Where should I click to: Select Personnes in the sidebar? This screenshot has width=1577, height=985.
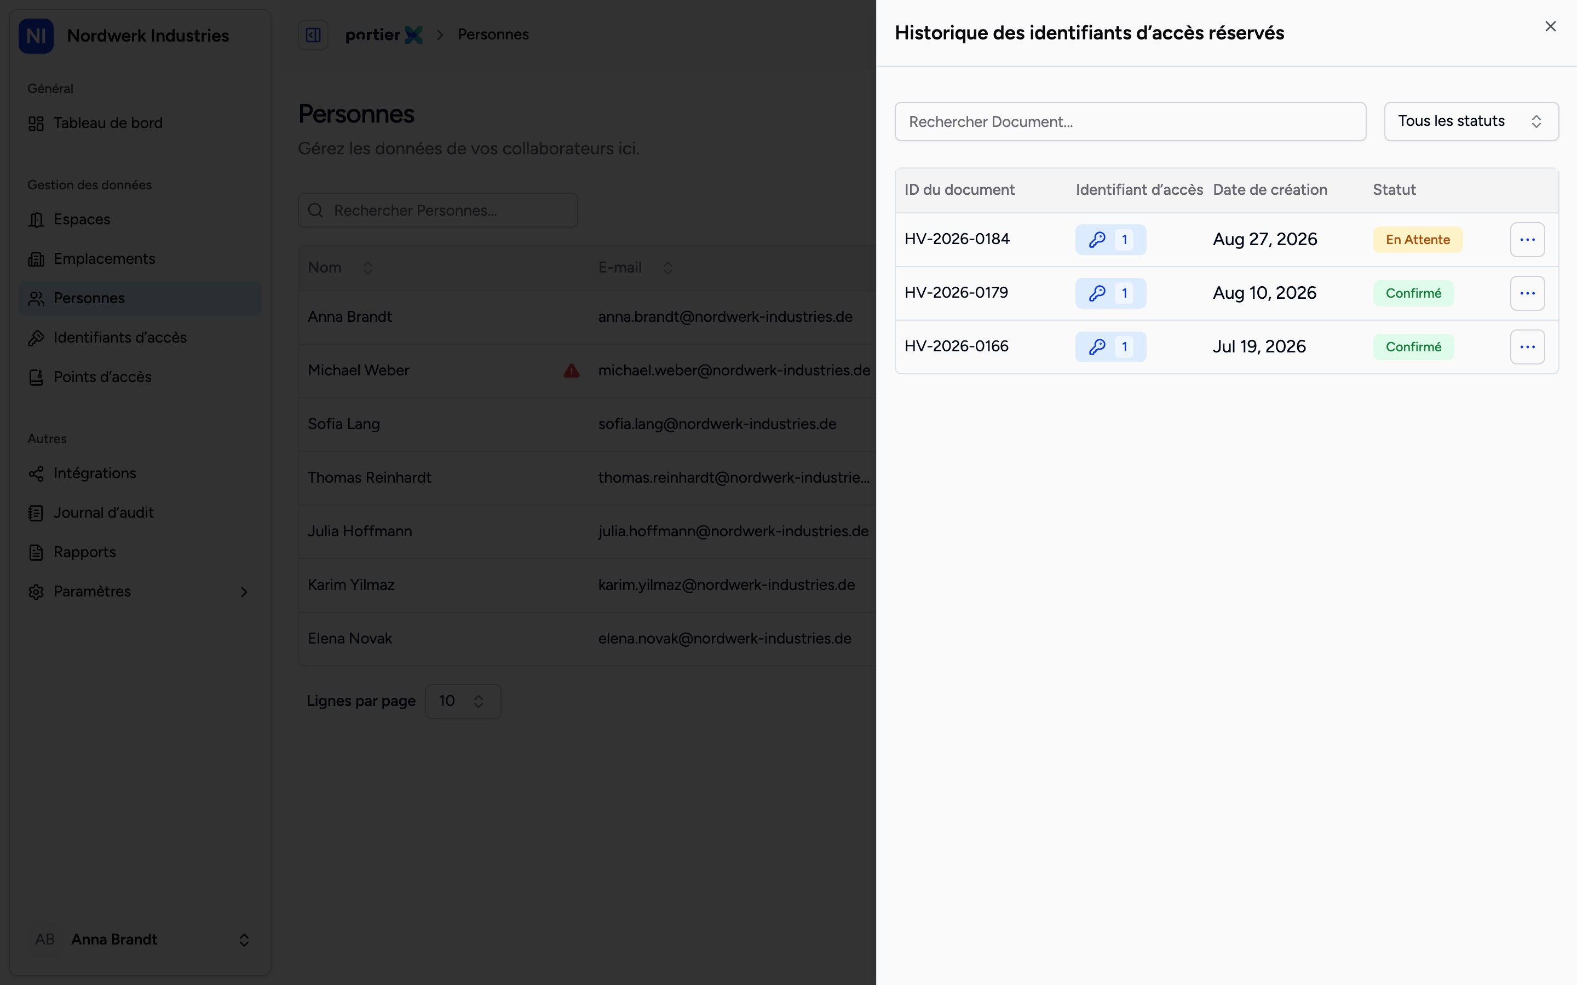tap(140, 298)
